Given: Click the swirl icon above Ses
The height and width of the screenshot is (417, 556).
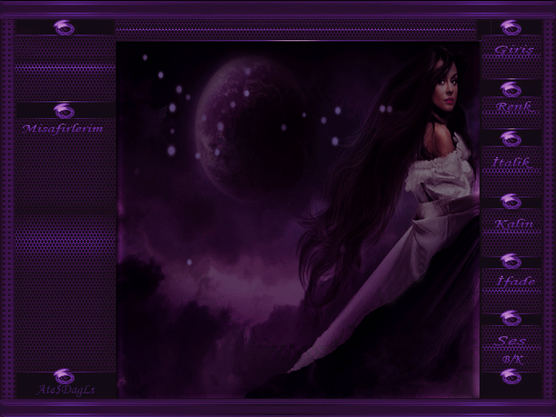Looking at the screenshot, I should (511, 318).
